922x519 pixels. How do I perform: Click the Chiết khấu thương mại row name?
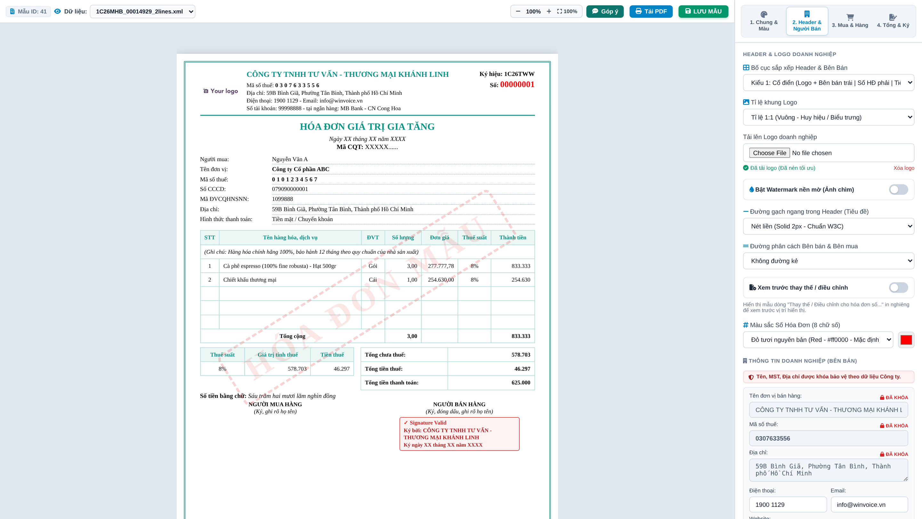coord(250,280)
